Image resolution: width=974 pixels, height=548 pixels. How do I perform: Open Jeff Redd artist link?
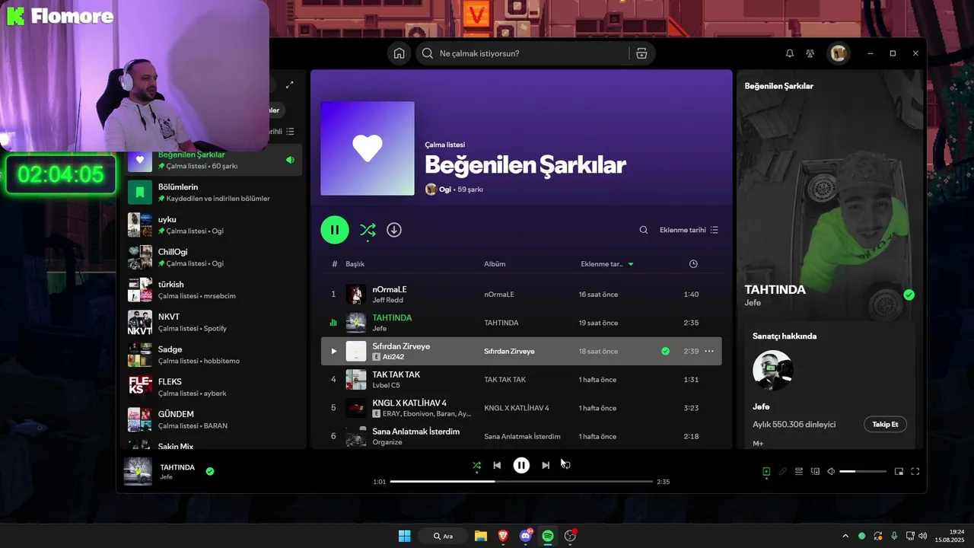(x=388, y=300)
